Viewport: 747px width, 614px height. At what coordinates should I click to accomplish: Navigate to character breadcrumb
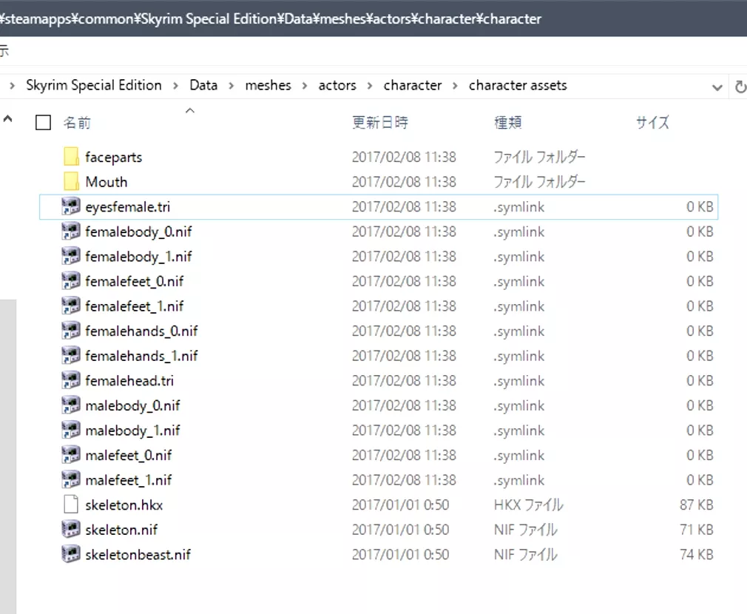413,85
